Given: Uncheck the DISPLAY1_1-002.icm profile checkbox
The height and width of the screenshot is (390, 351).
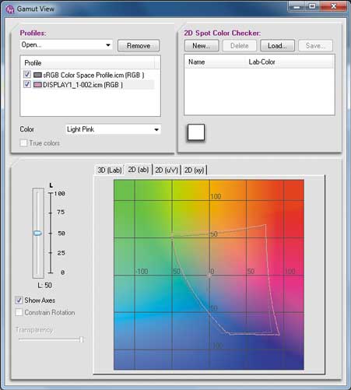Looking at the screenshot, I should [27, 84].
